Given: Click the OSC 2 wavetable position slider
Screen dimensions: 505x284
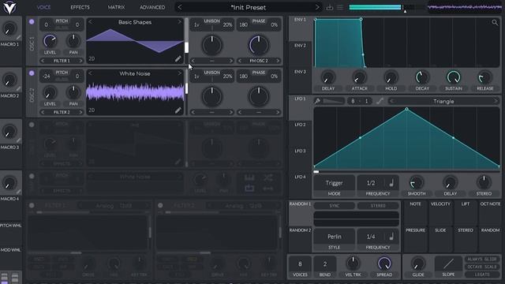Looking at the screenshot, I should point(186,92).
